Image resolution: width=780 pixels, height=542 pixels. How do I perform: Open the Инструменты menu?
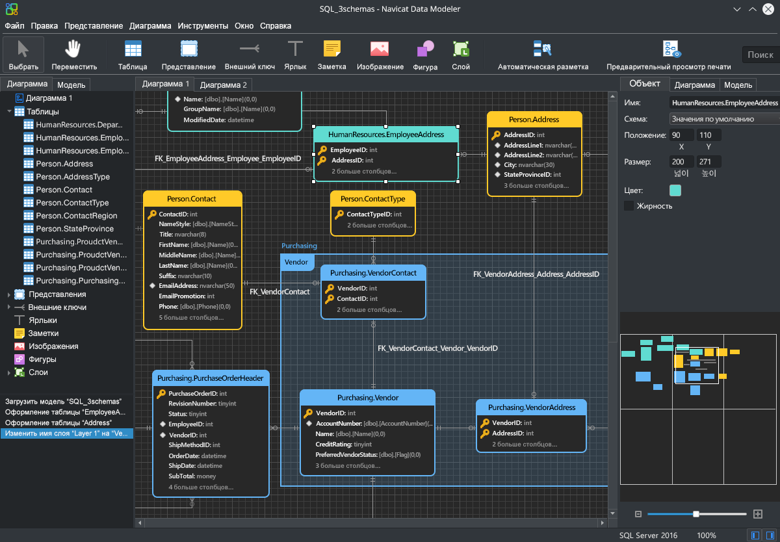[x=203, y=25]
